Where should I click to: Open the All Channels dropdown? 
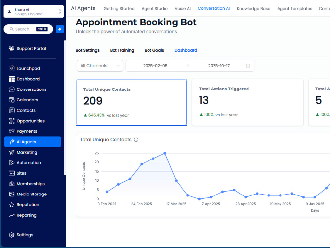pyautogui.click(x=100, y=66)
